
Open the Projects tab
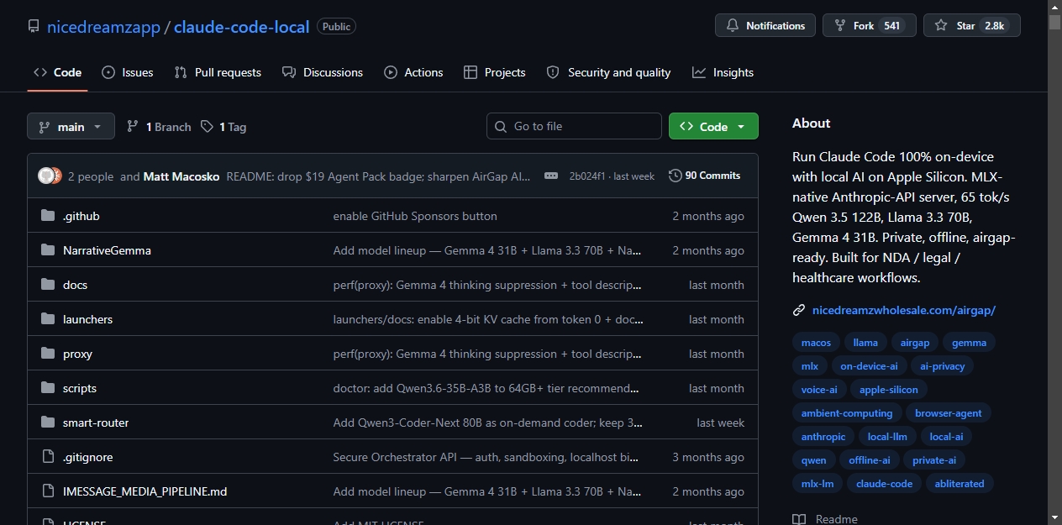click(495, 72)
